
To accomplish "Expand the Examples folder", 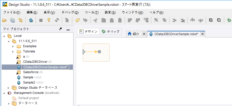I will (x=13, y=46).
